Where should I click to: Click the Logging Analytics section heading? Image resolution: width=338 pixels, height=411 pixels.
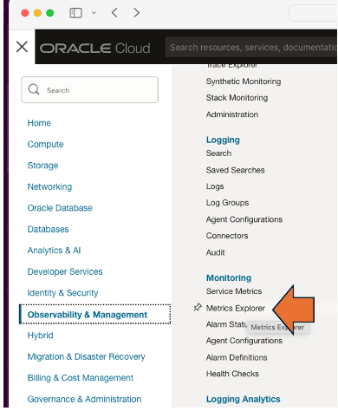[x=244, y=399]
